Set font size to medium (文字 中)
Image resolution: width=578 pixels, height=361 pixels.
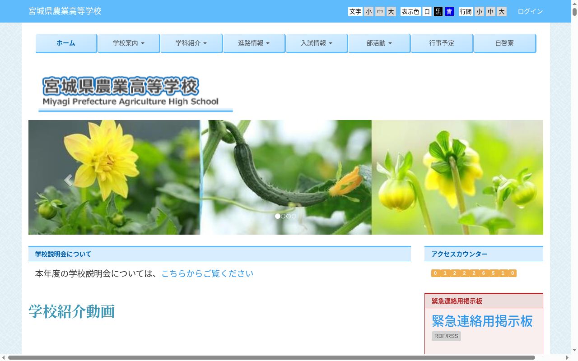(380, 12)
